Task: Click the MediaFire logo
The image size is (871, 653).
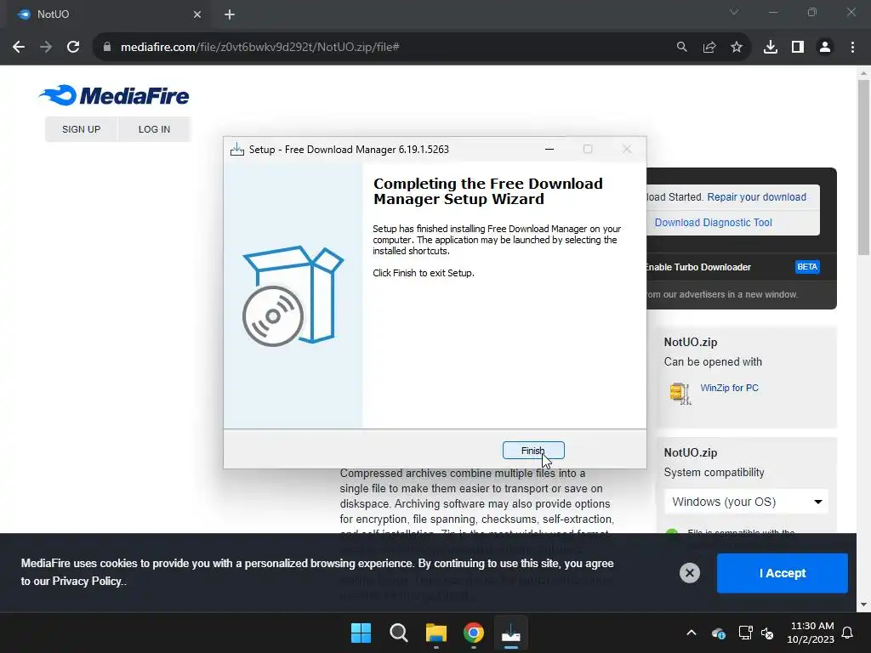Action: (115, 95)
